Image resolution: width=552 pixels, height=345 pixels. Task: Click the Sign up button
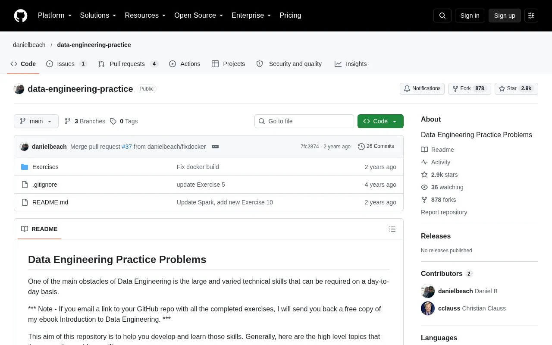click(505, 16)
